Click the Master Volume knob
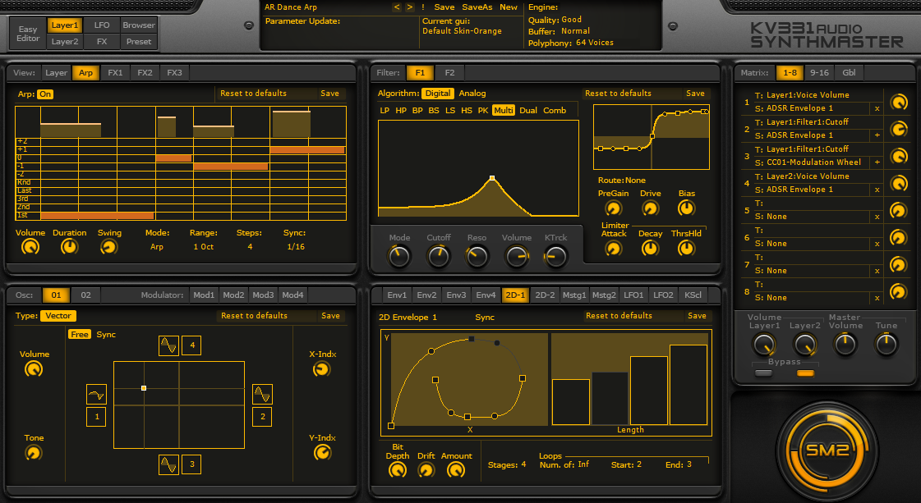921x503 pixels. pos(845,345)
